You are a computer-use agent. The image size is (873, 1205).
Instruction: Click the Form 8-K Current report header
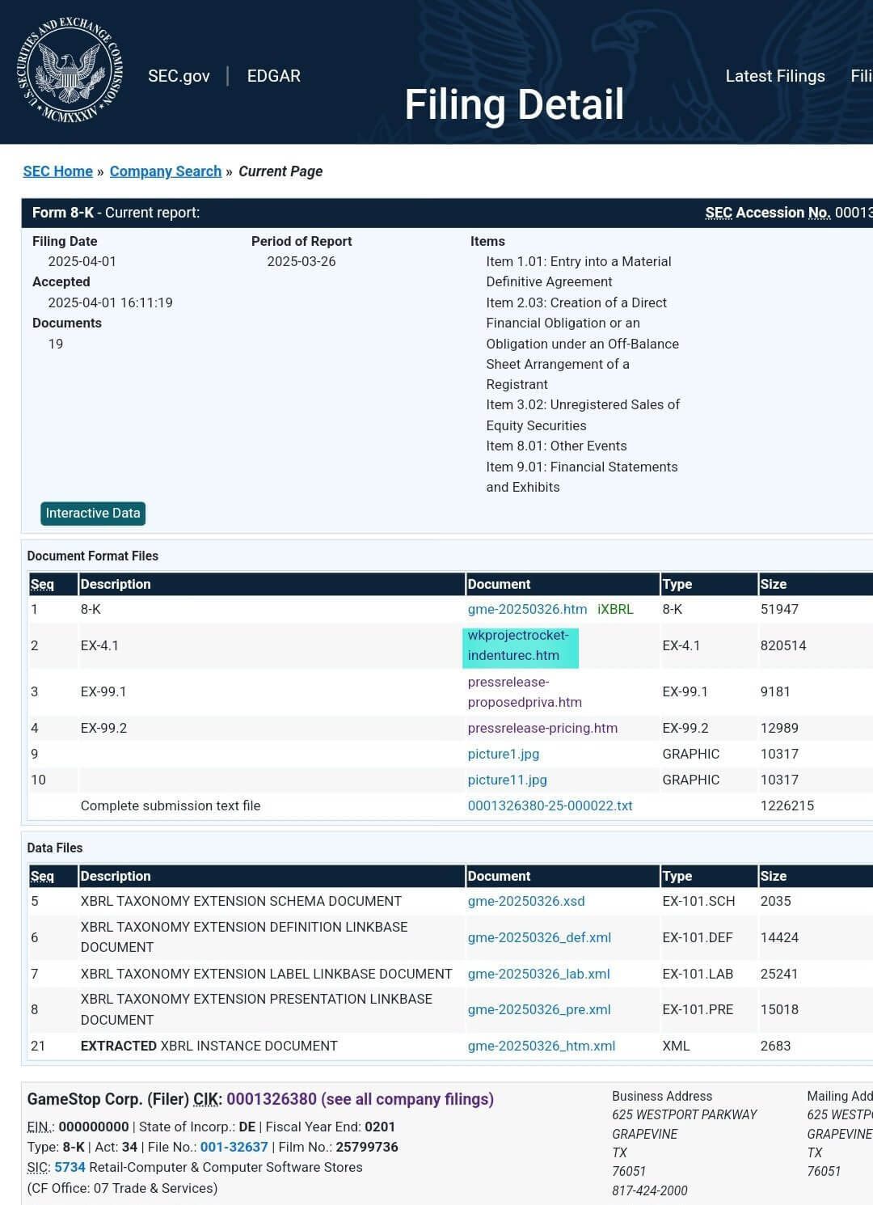[x=116, y=213]
